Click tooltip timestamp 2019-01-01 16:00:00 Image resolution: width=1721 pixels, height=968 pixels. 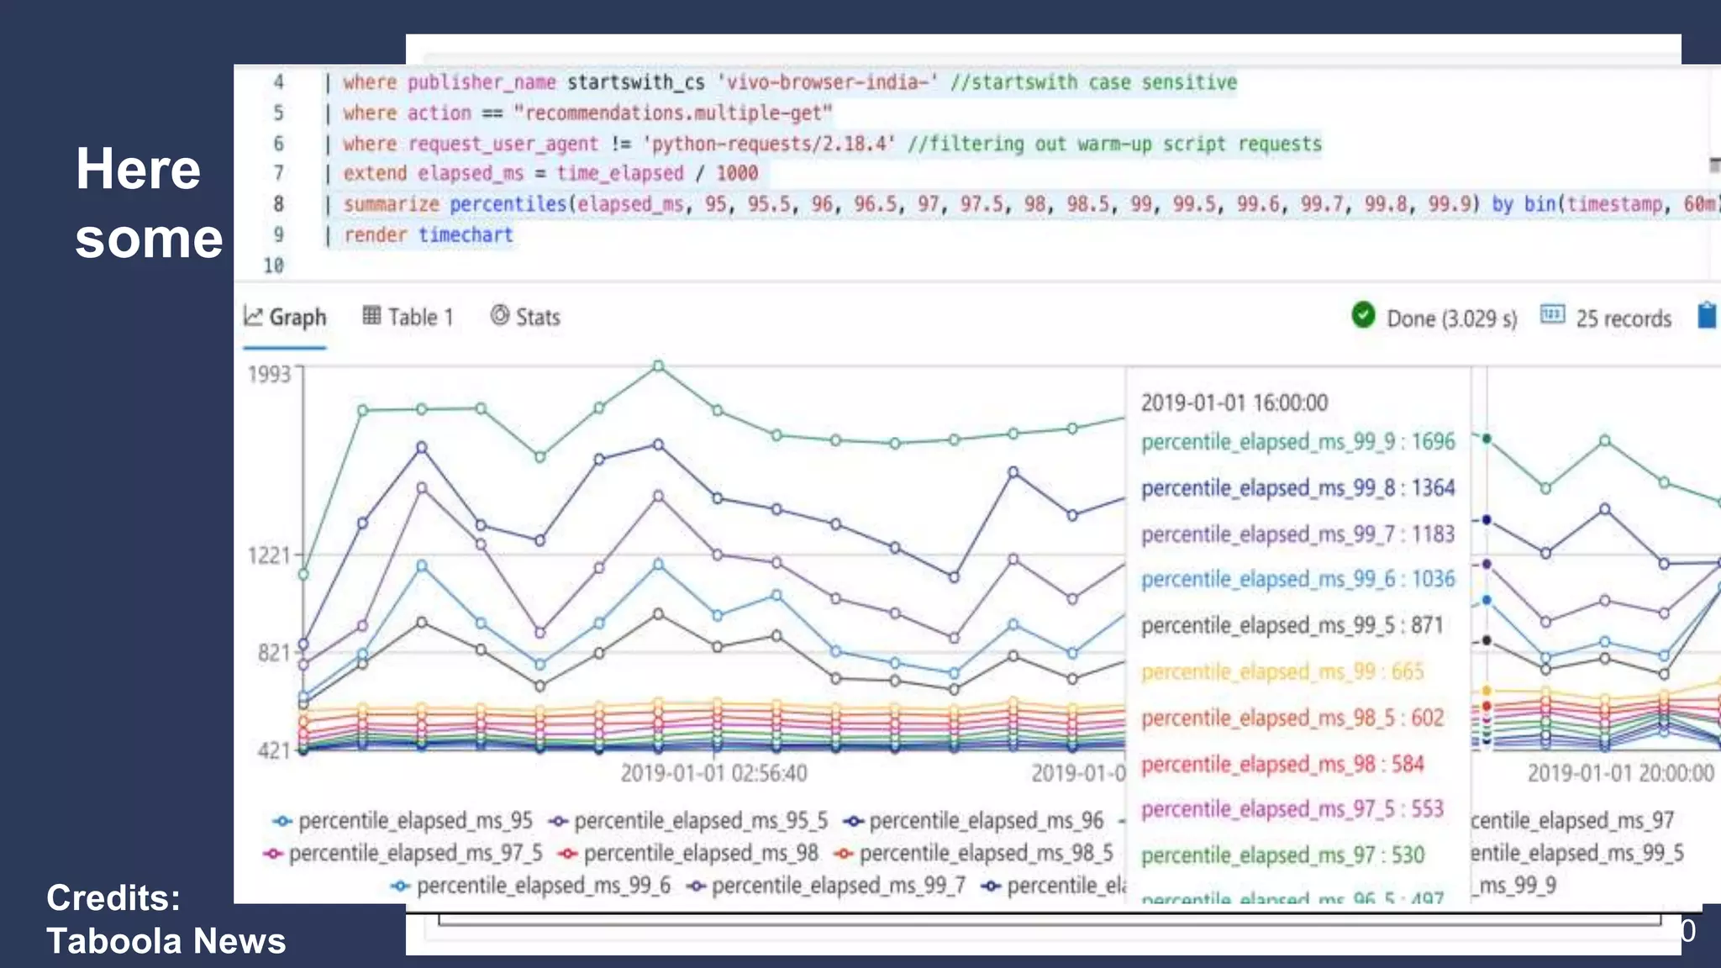click(1234, 402)
